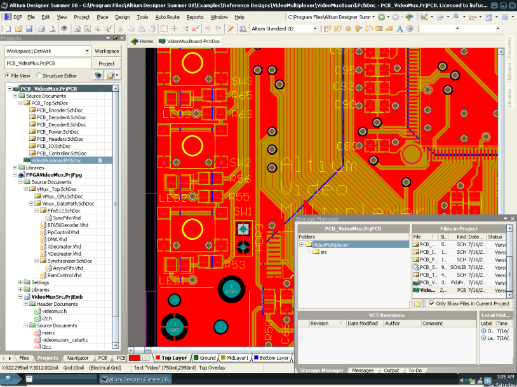
Task: Open the Auto Route menu
Action: 168,17
